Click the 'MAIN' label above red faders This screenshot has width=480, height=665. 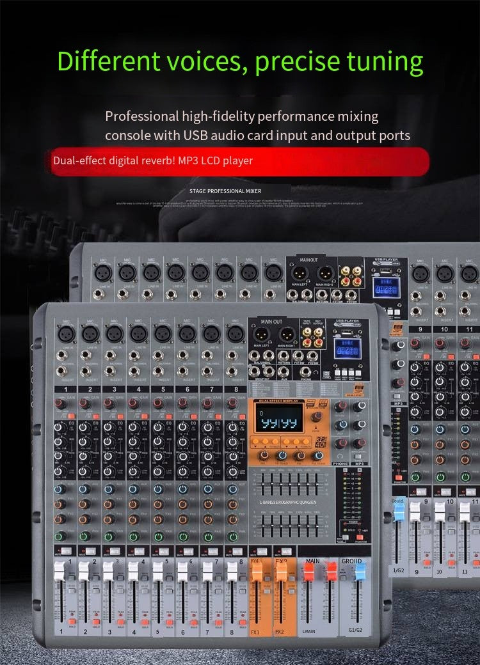click(x=313, y=561)
